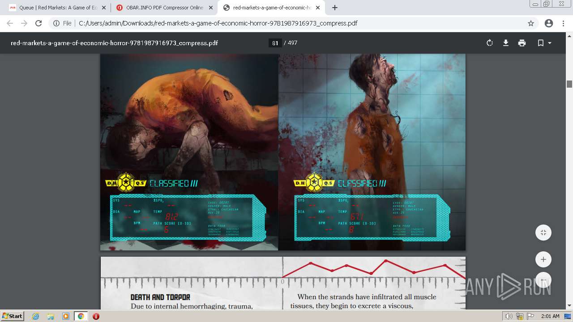Click text 'When the strands have infiltrated'
This screenshot has width=573, height=322.
(367, 297)
